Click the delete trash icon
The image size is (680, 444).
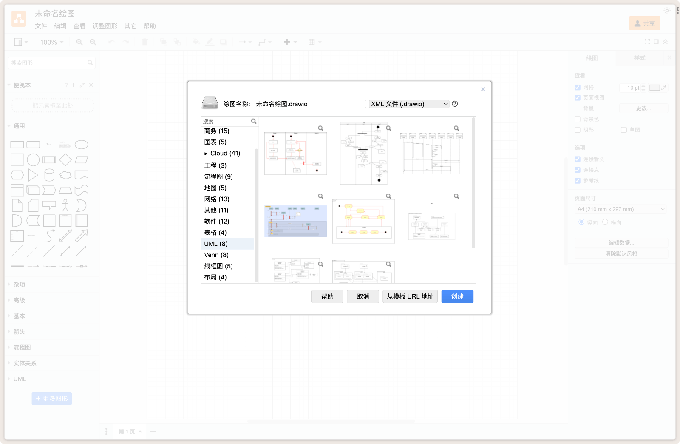click(x=144, y=42)
